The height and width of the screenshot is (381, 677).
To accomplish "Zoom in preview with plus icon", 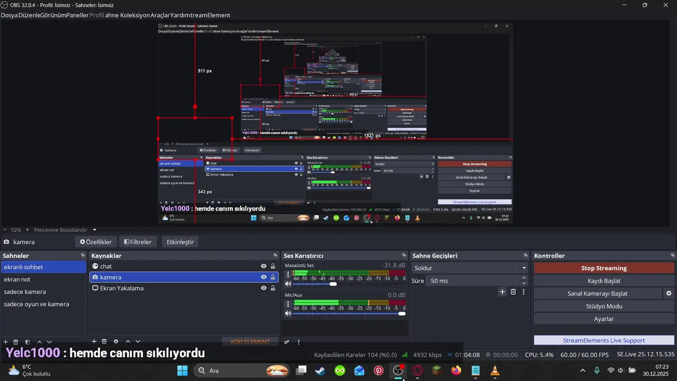I will (x=28, y=230).
